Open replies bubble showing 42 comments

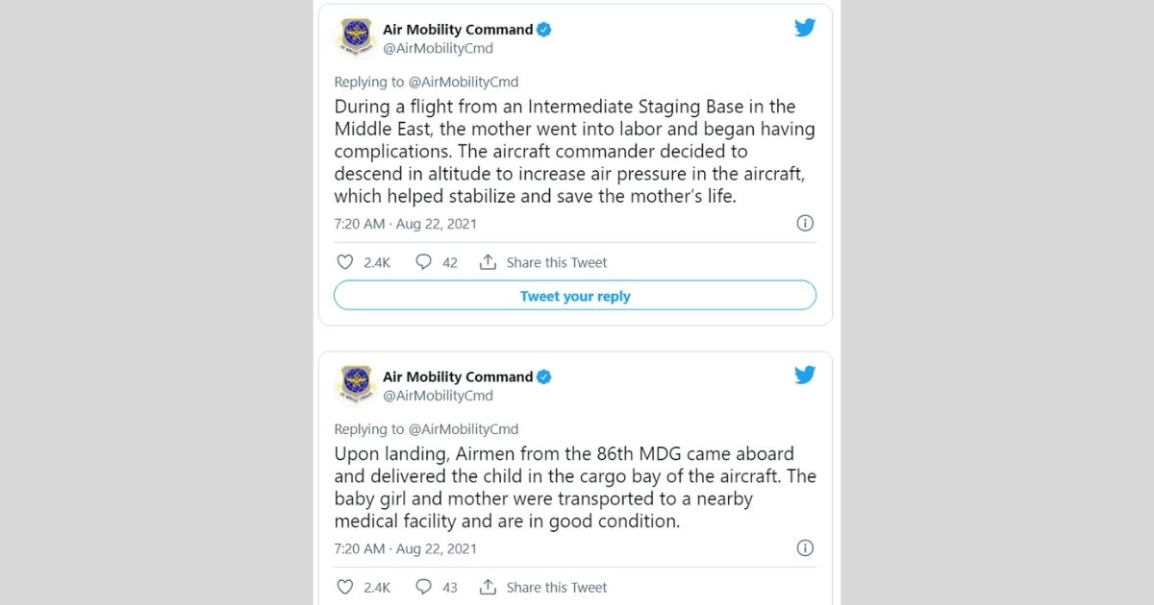(x=423, y=262)
